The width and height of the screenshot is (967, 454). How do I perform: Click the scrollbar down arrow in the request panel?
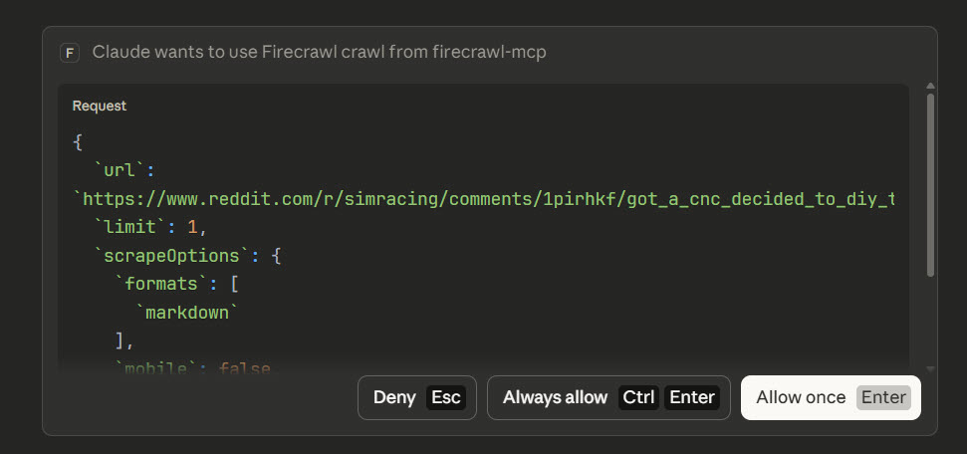coord(930,368)
